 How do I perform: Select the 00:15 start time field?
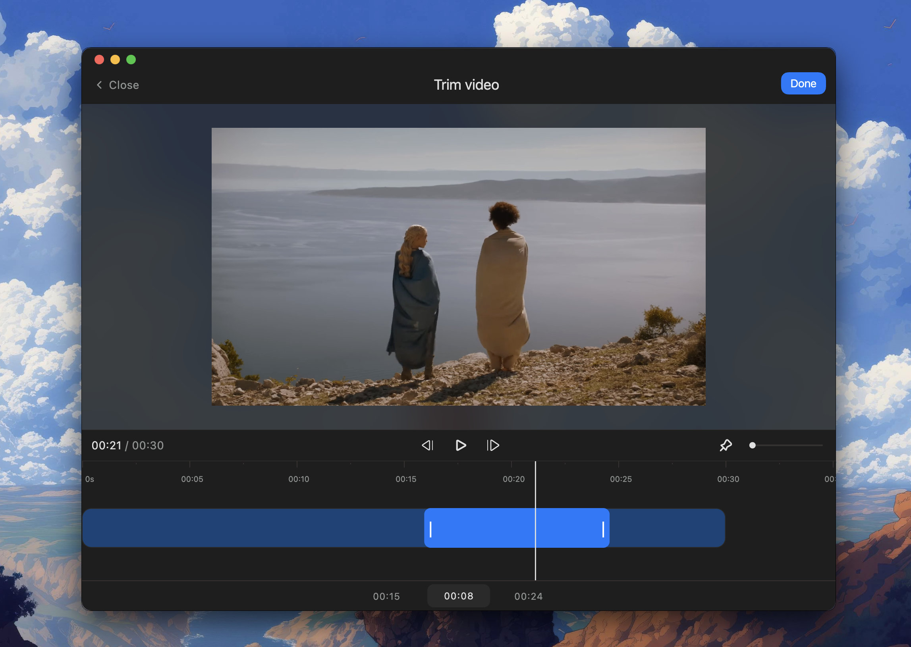386,596
